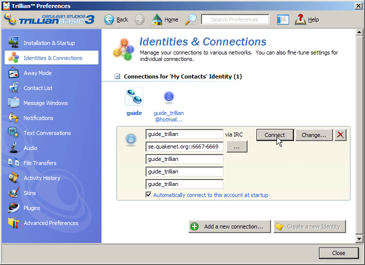The height and width of the screenshot is (265, 365).
Task: Click the Home house icon
Action: [x=157, y=19]
